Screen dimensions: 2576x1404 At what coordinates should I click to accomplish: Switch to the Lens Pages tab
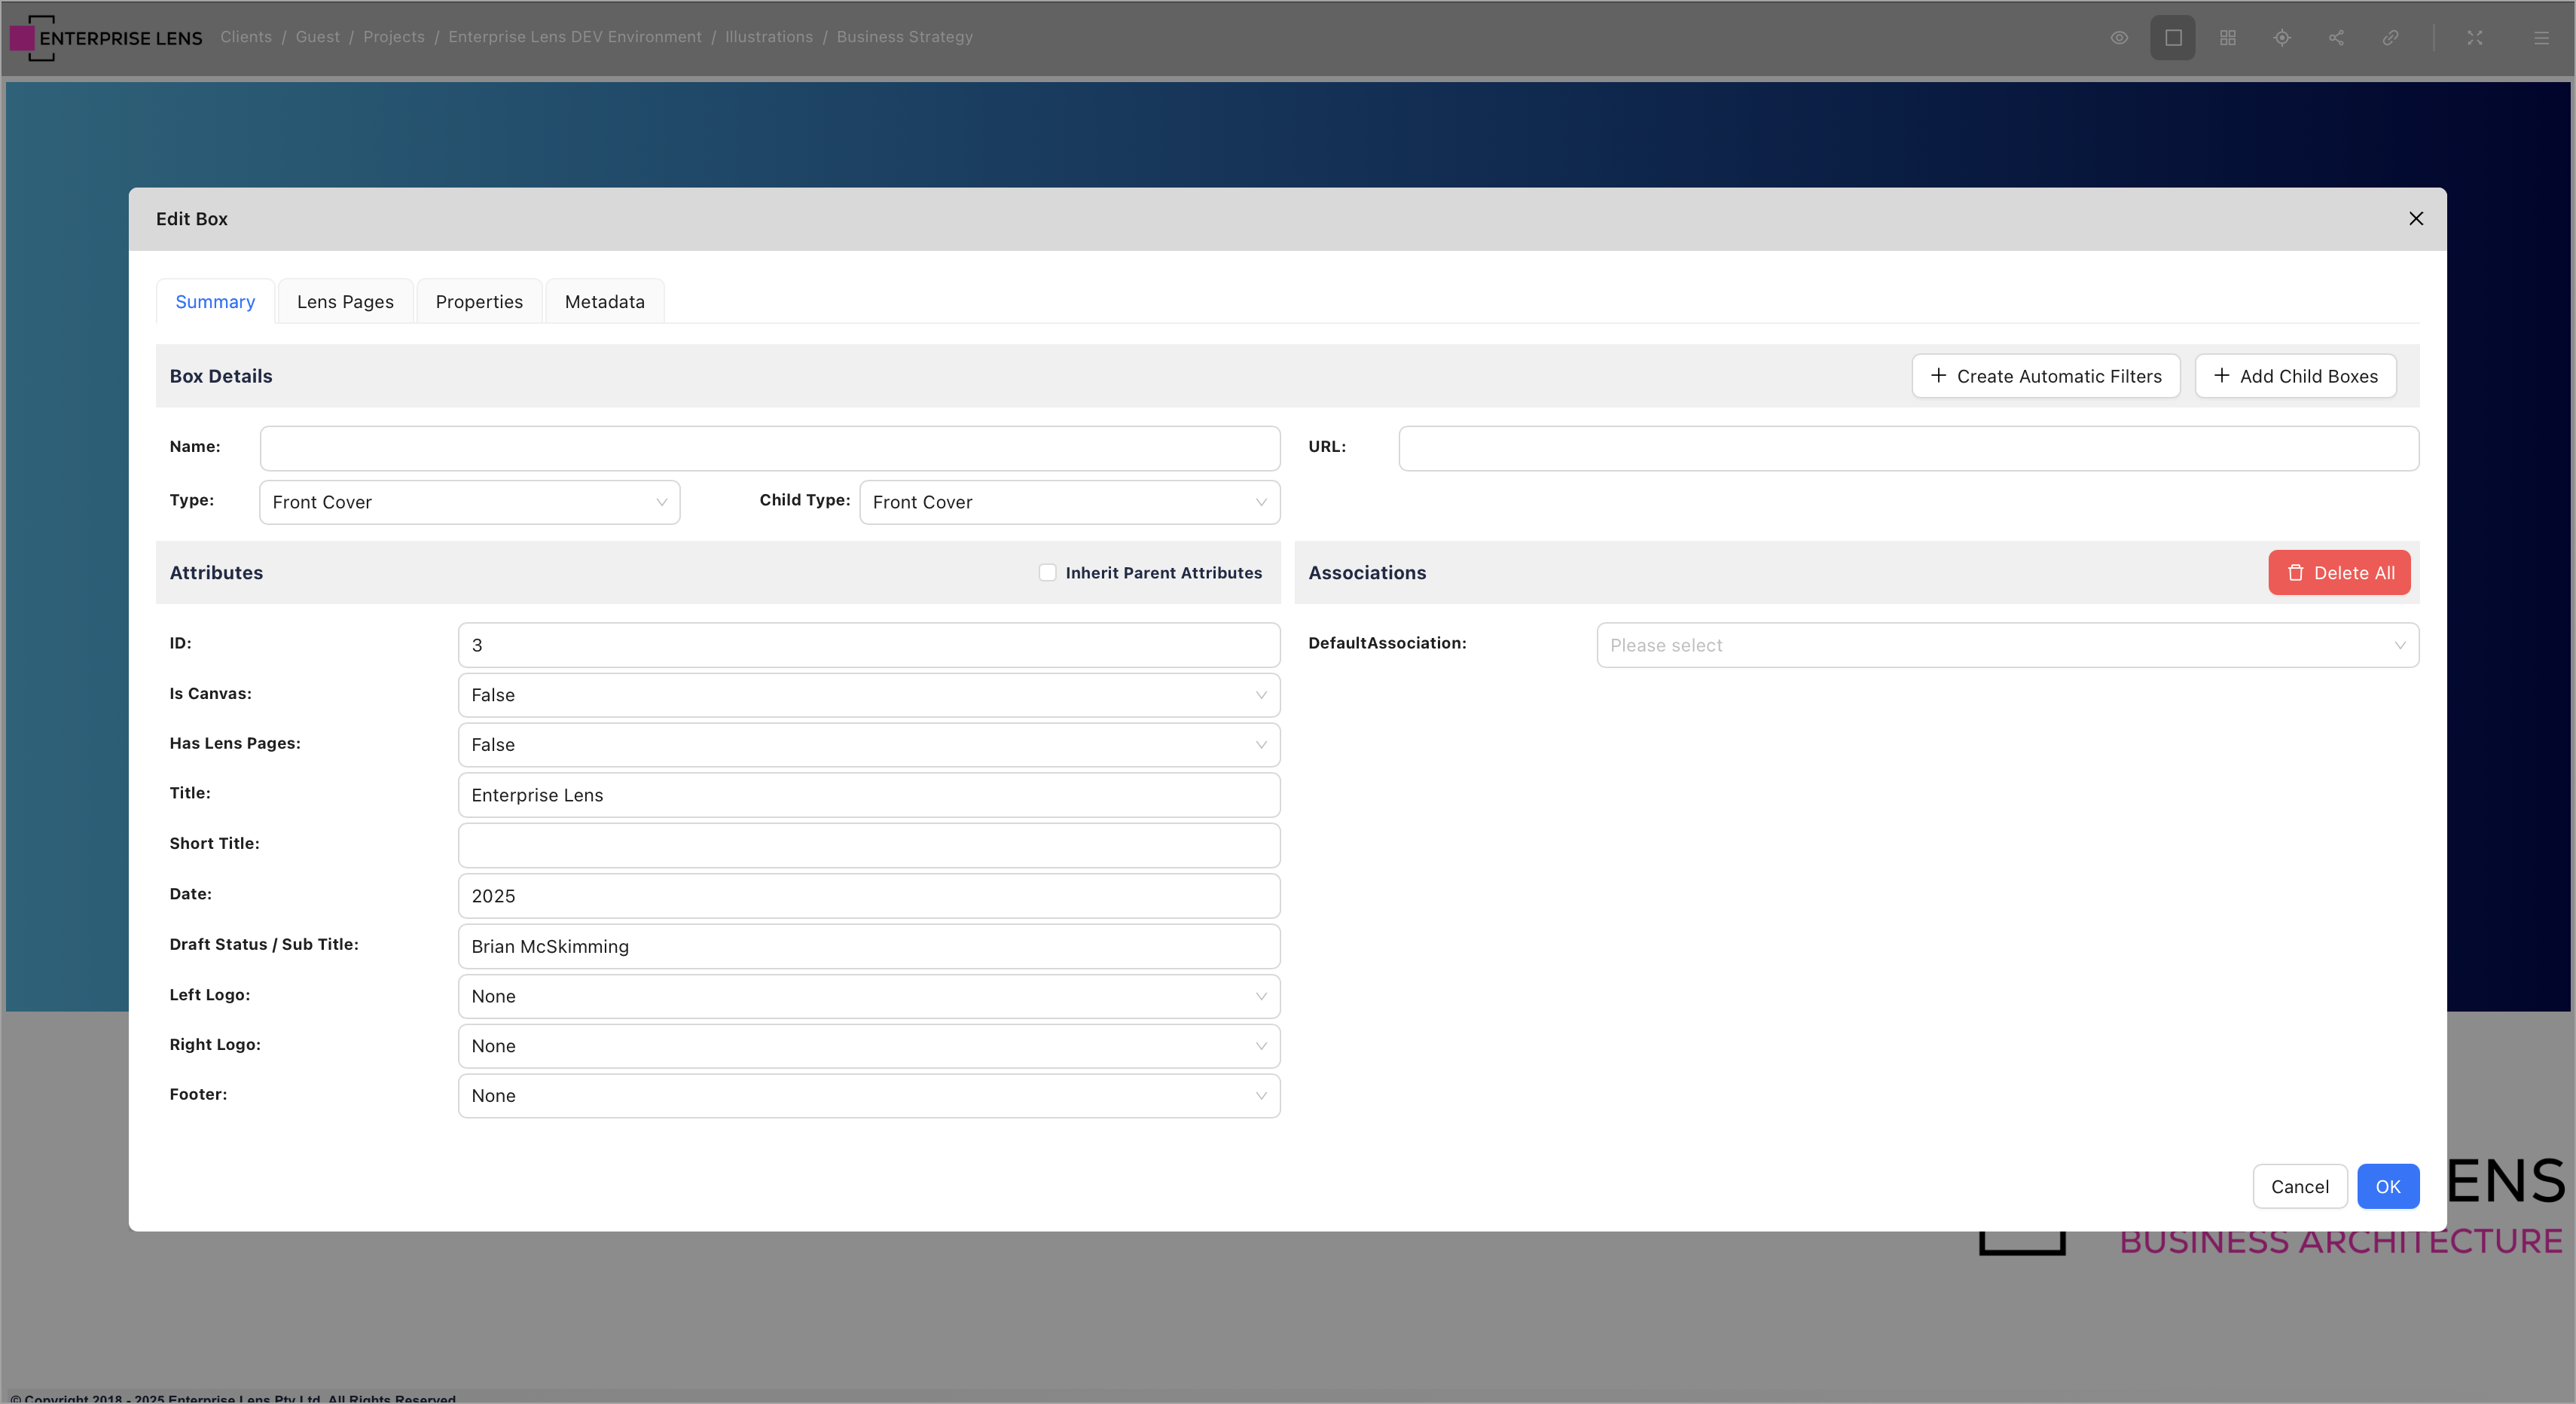tap(345, 302)
